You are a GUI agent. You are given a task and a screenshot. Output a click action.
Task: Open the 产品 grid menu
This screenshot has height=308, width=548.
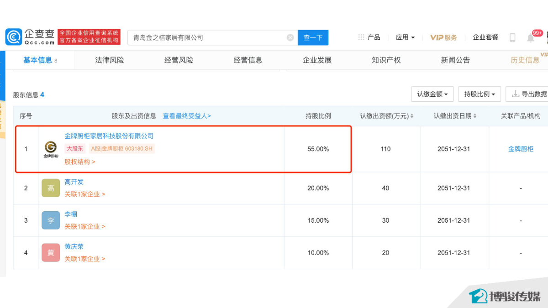(x=369, y=37)
